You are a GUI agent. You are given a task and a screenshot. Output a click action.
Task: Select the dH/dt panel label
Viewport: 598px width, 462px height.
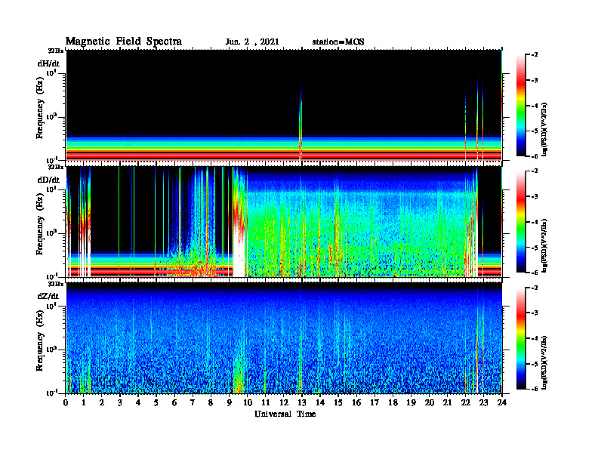point(48,64)
